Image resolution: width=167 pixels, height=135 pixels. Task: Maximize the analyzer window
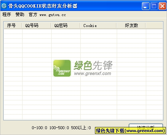[154, 6]
